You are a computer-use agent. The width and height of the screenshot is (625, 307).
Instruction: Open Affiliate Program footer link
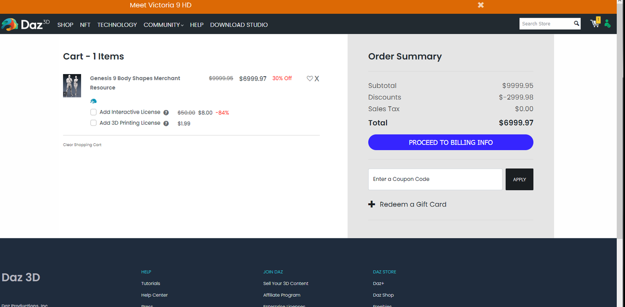click(x=282, y=295)
